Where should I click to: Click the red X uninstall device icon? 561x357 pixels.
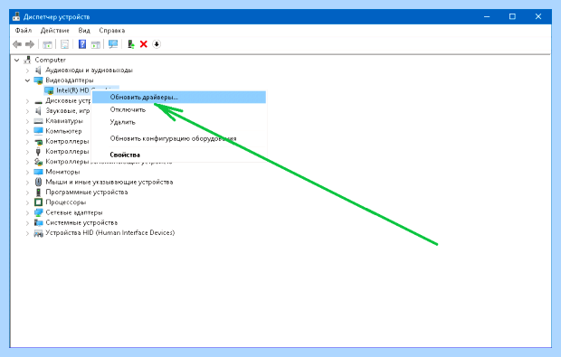144,44
